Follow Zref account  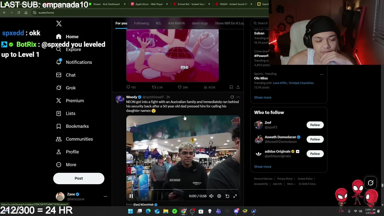[315, 125]
